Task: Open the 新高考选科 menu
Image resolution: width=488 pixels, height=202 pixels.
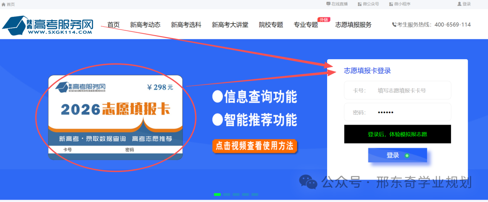Action: coord(186,25)
